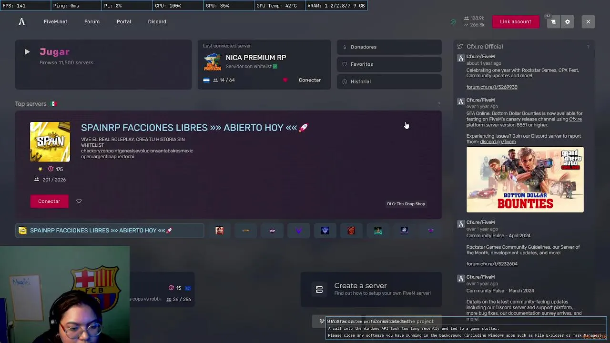Select top server icon with red woman avatar
The width and height of the screenshot is (610, 343).
219,231
